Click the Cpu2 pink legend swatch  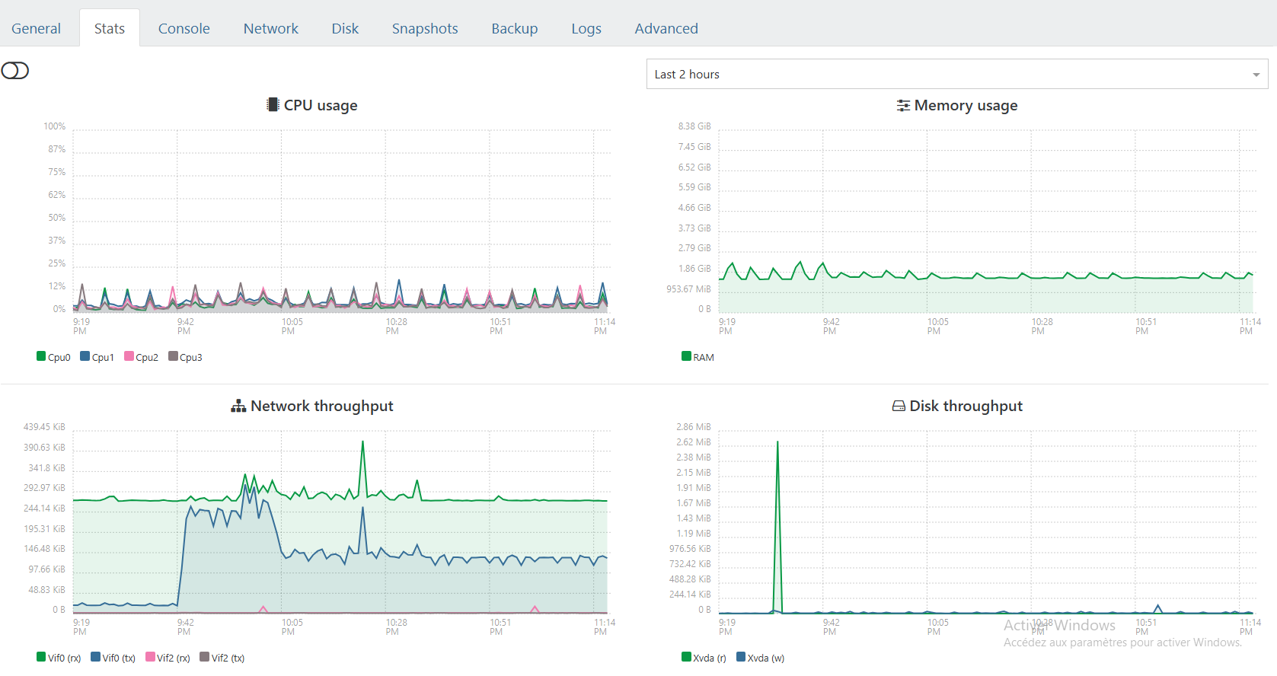pos(129,356)
